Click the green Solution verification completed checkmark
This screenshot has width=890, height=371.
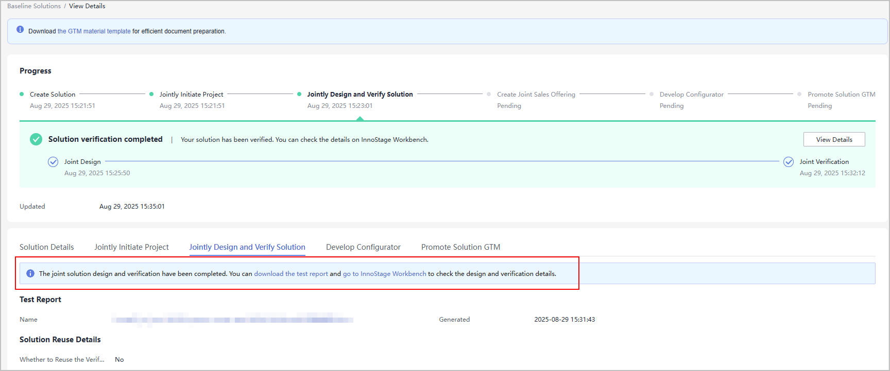coord(36,139)
